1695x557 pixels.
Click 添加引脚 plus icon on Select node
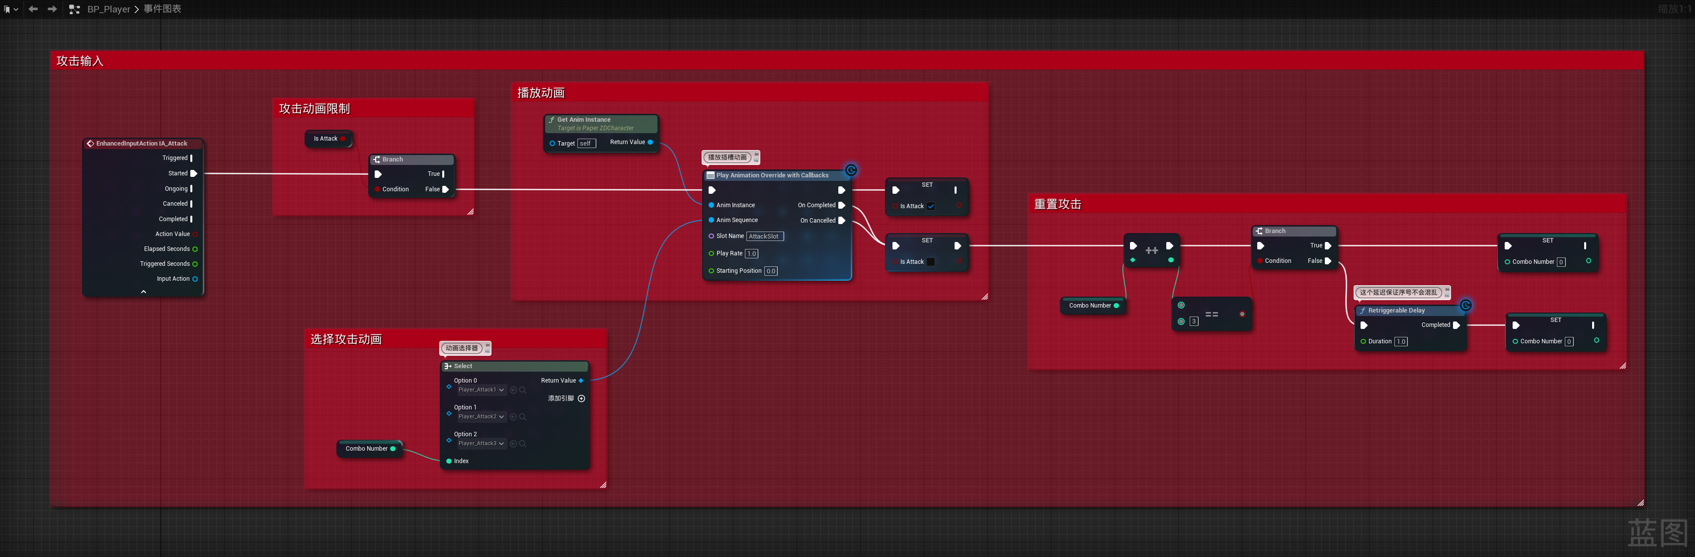point(581,398)
